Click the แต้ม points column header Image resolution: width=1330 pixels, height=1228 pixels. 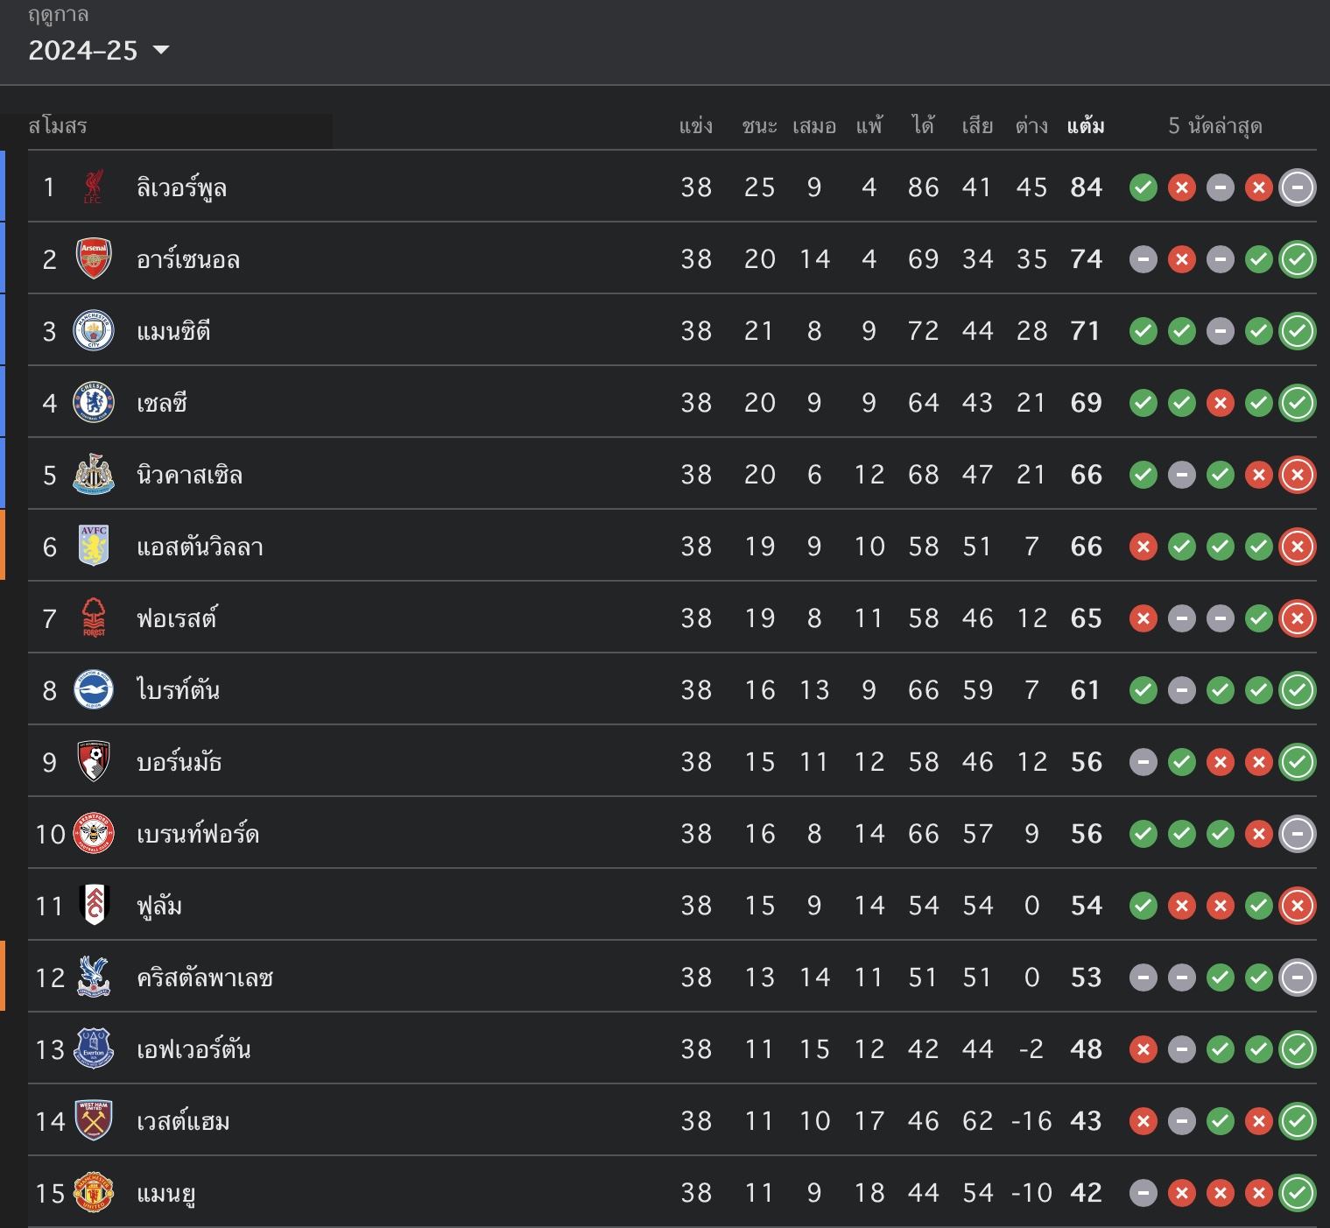[1086, 126]
